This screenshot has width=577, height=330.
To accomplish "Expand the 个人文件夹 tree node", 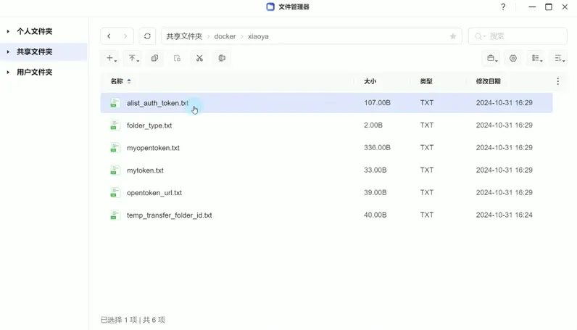I will pos(8,32).
